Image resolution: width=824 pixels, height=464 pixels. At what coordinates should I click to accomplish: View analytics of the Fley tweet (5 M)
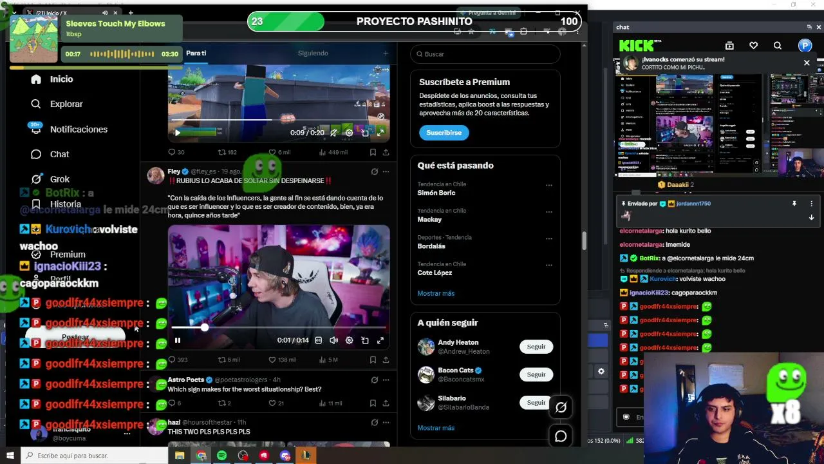[328, 360]
